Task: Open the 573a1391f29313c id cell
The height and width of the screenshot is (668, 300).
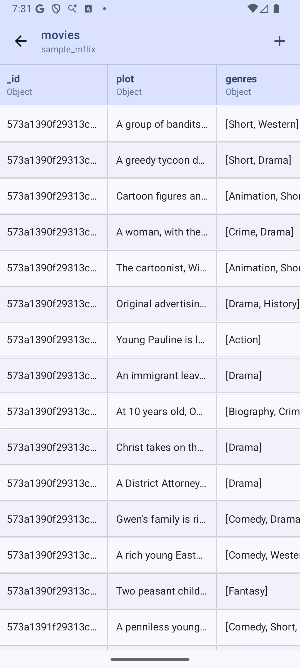Action: tap(53, 627)
